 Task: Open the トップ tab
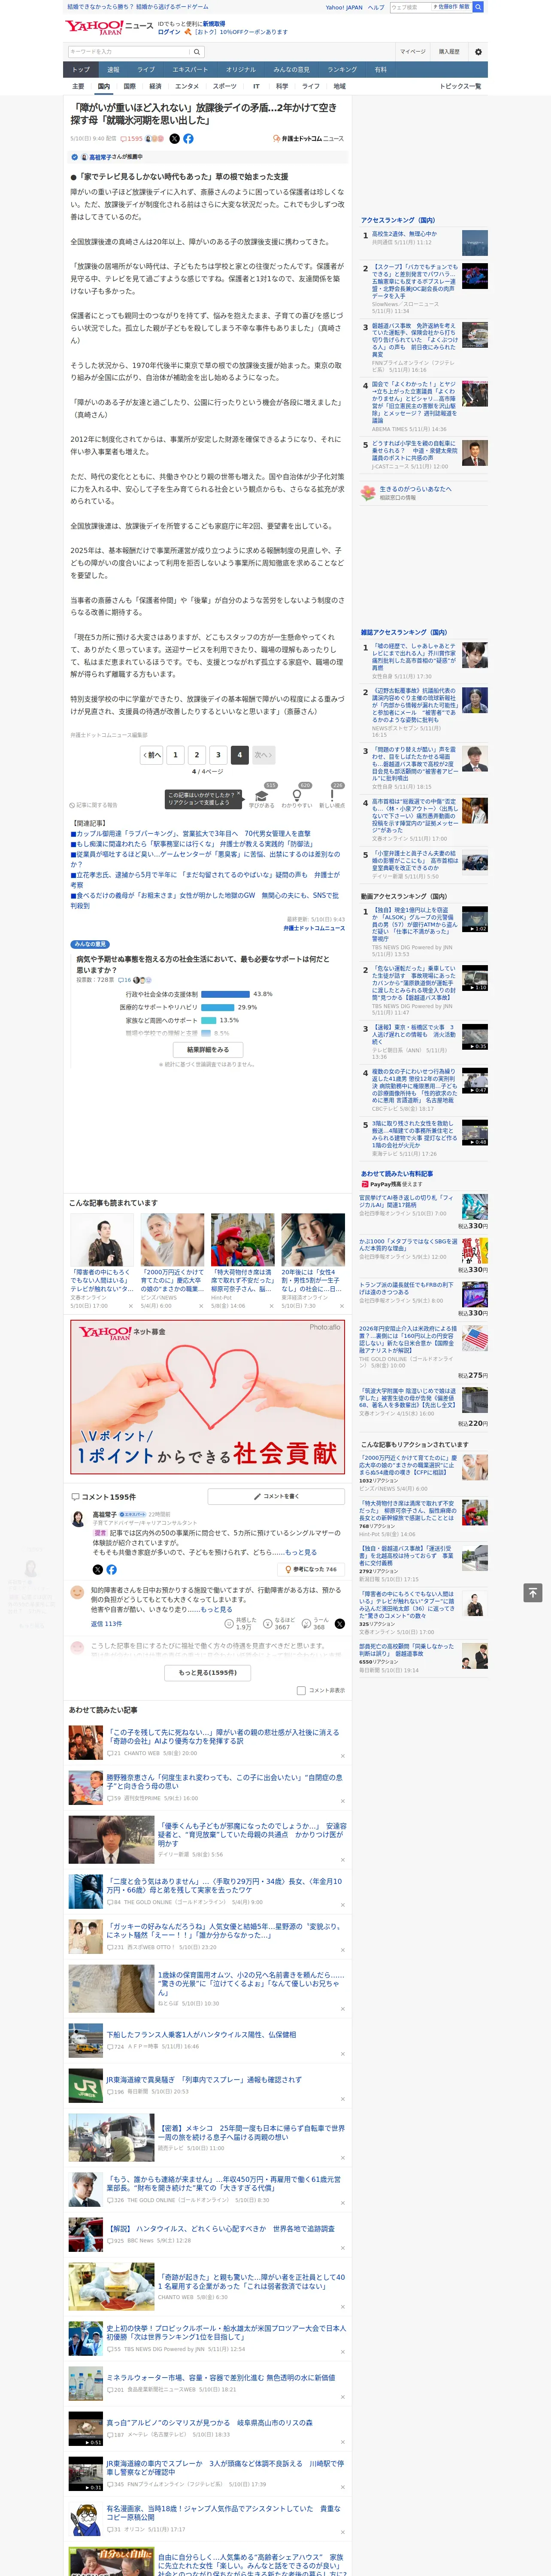tap(81, 70)
